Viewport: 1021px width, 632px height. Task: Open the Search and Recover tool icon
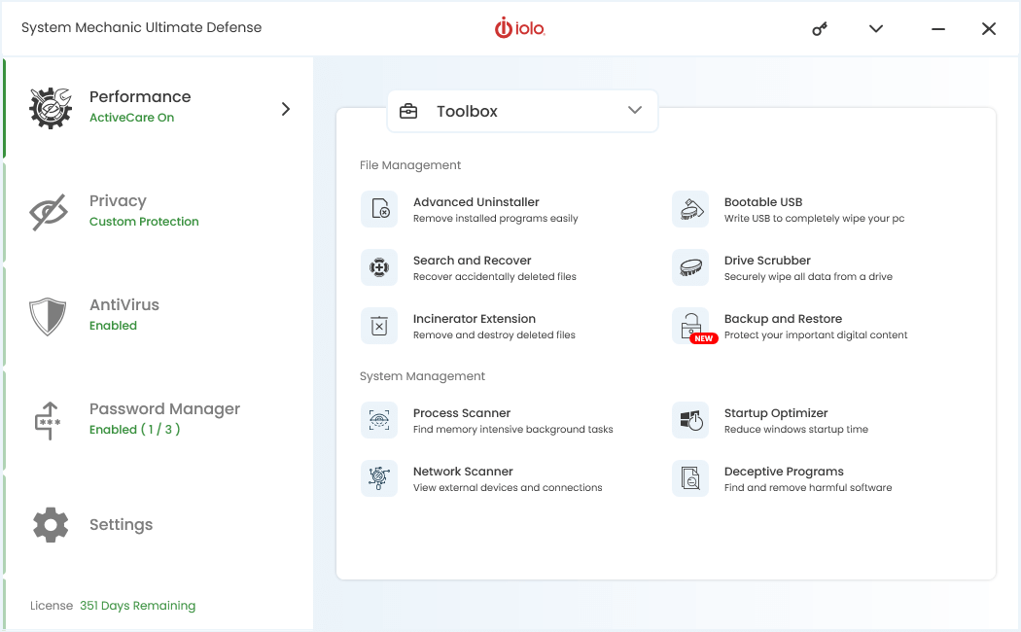point(379,267)
